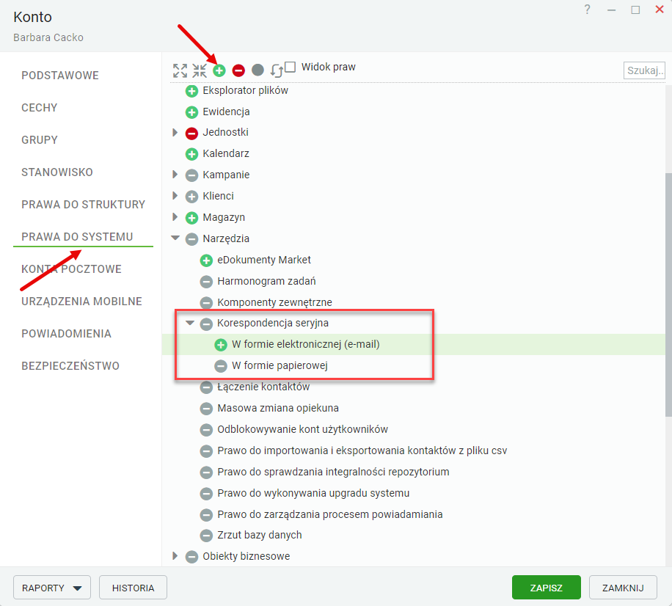
Task: Collapse the Korespondencja seryjna node
Action: [190, 323]
